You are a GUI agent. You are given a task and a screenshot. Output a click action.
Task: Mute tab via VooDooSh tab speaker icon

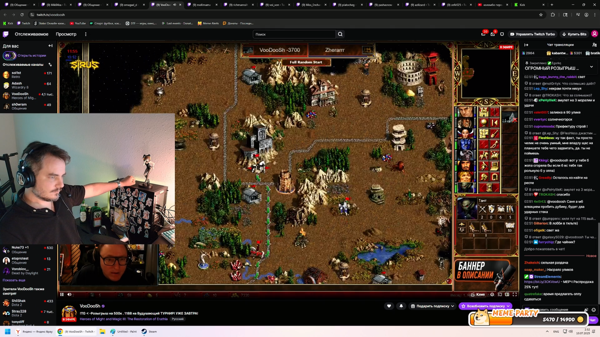175,5
